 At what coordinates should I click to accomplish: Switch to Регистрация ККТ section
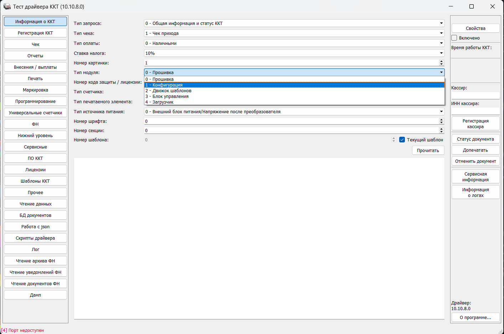coord(35,33)
